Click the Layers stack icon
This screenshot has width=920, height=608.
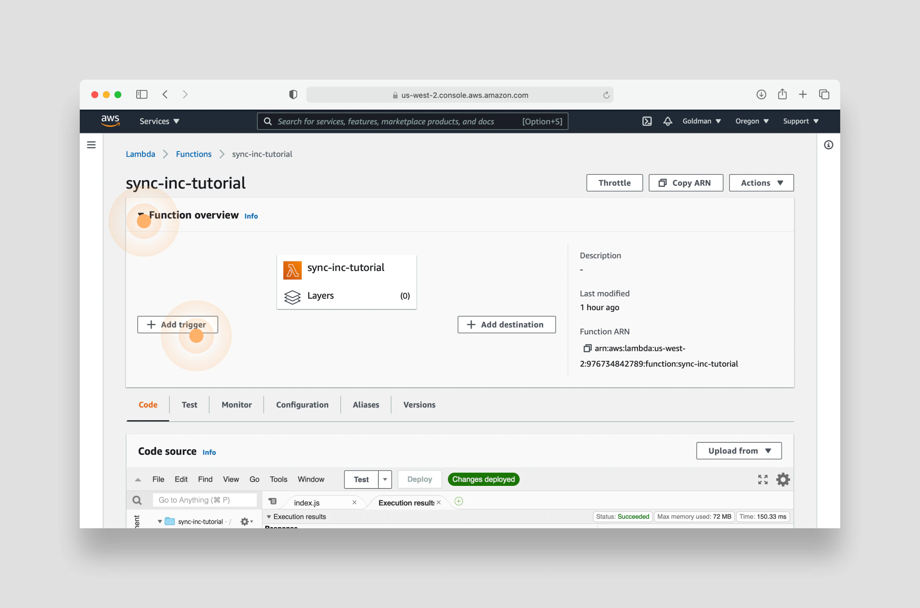click(x=293, y=297)
